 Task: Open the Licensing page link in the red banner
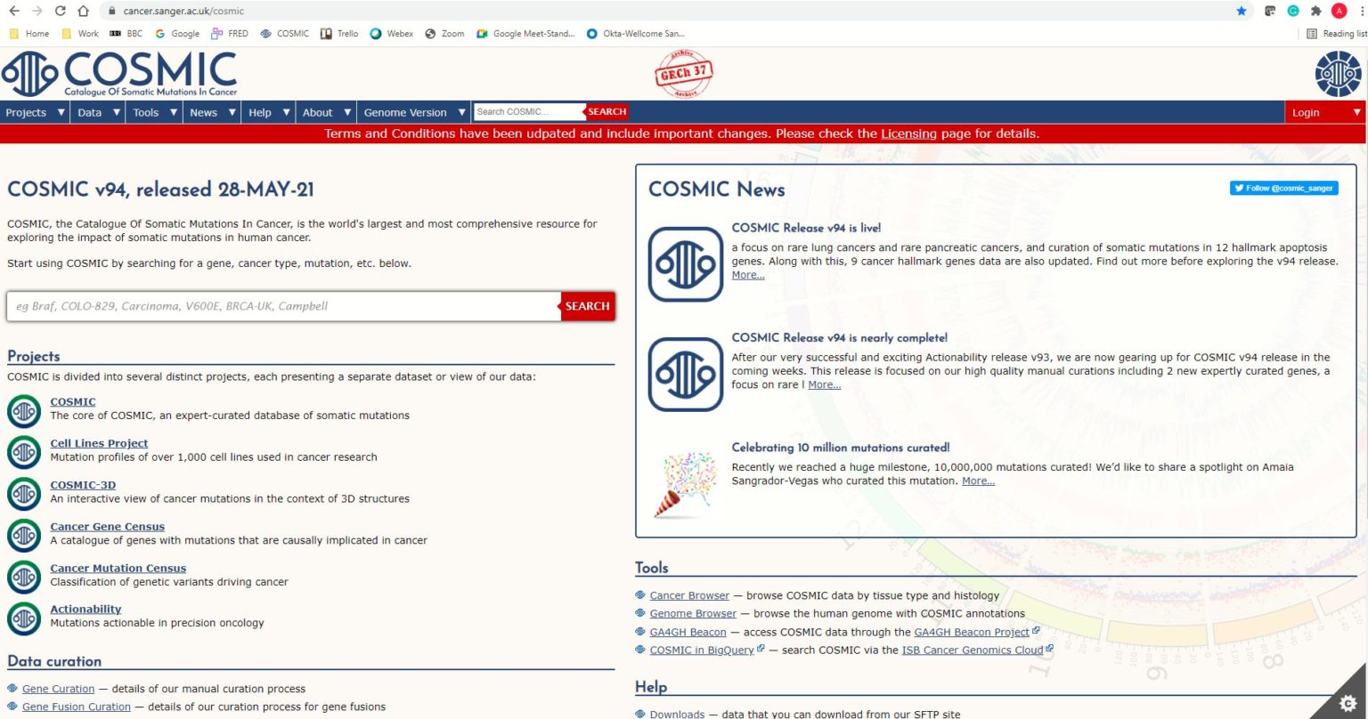pyautogui.click(x=908, y=133)
